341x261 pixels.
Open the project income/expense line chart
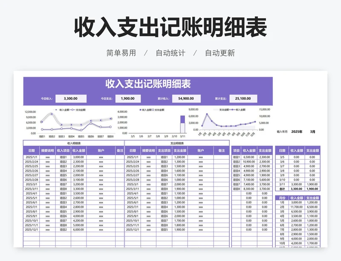click(x=69, y=123)
